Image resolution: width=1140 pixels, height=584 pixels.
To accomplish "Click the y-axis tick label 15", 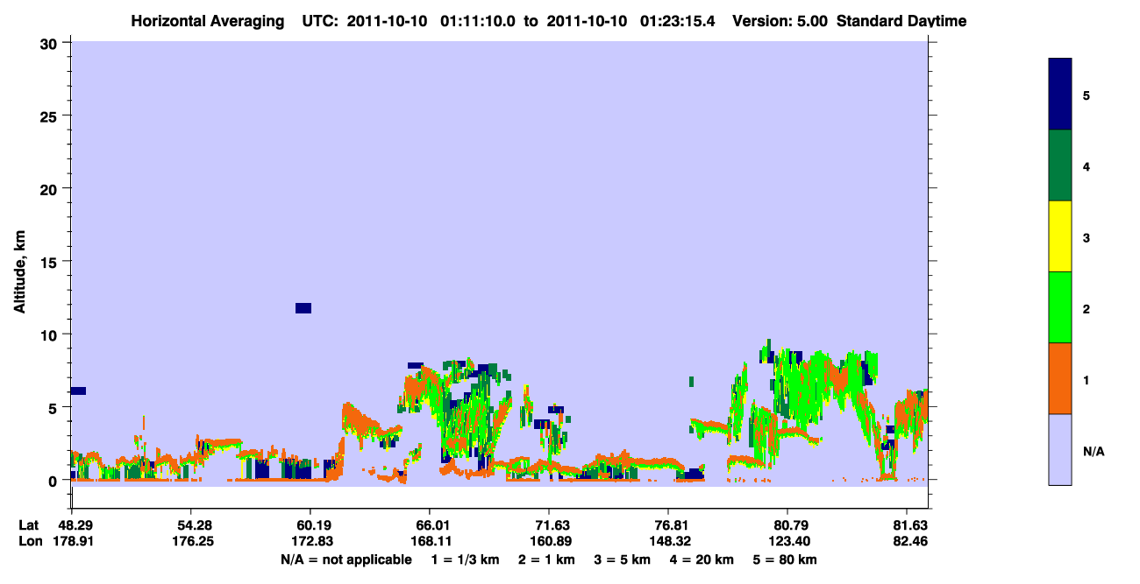I will click(x=51, y=262).
